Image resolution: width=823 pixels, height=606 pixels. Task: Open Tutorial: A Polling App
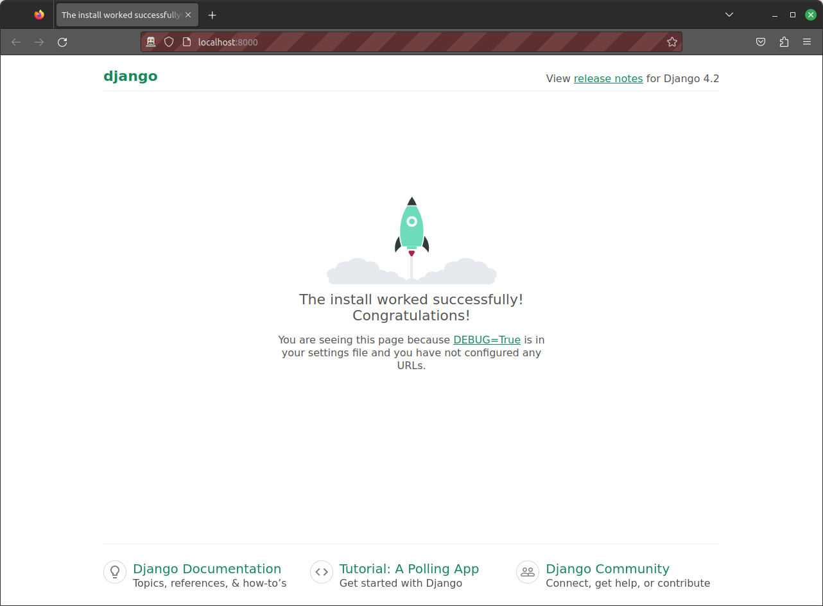point(409,569)
